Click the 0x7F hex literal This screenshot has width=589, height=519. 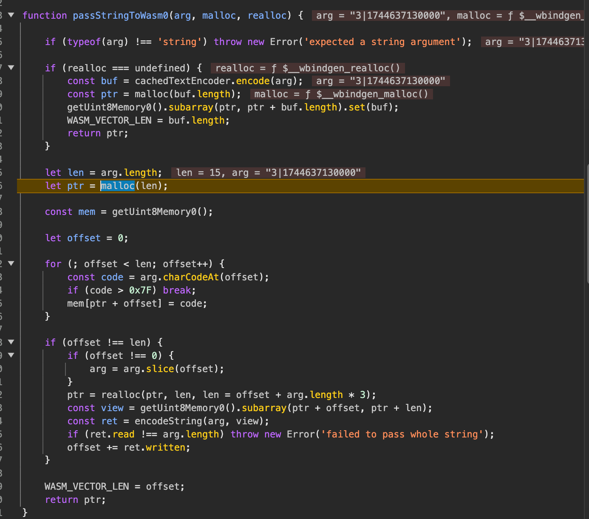(x=140, y=291)
